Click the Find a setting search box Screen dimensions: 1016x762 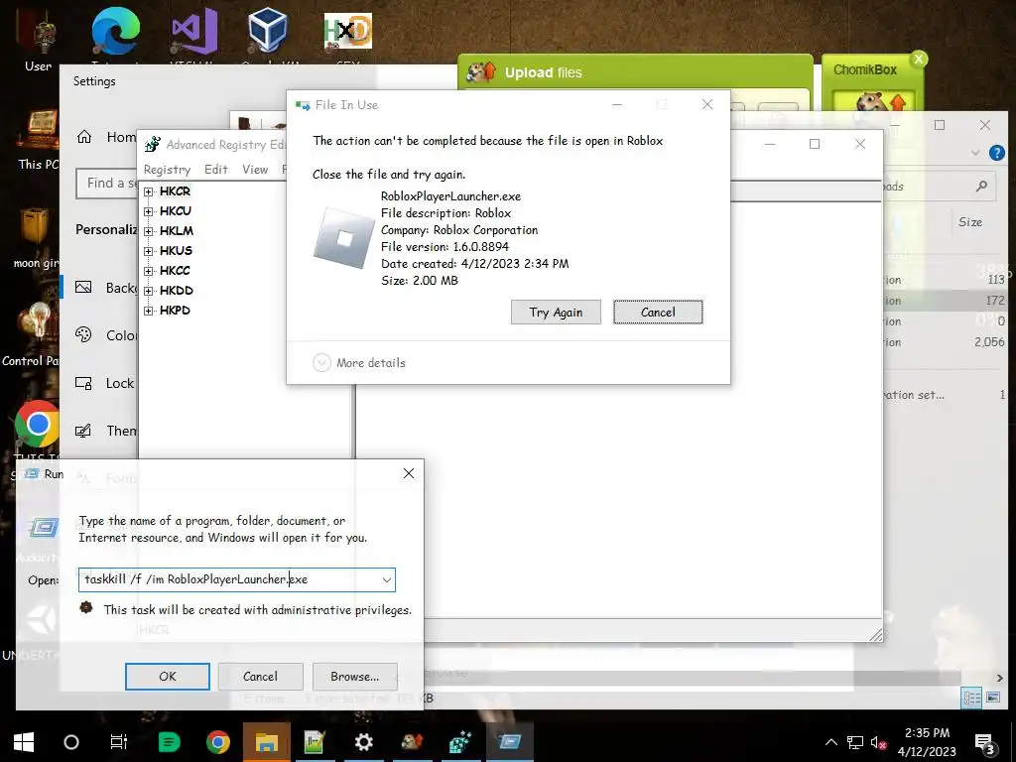[x=107, y=184]
